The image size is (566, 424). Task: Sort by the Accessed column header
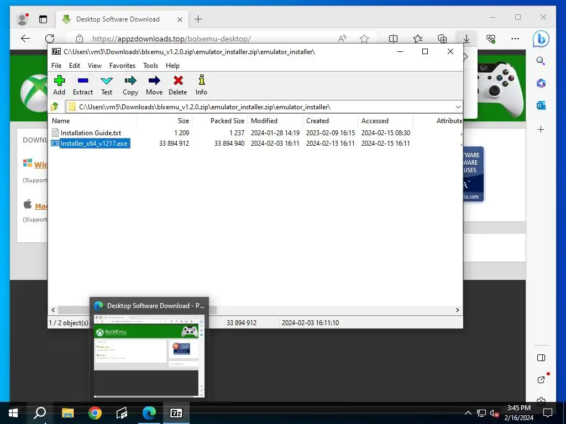[385, 121]
